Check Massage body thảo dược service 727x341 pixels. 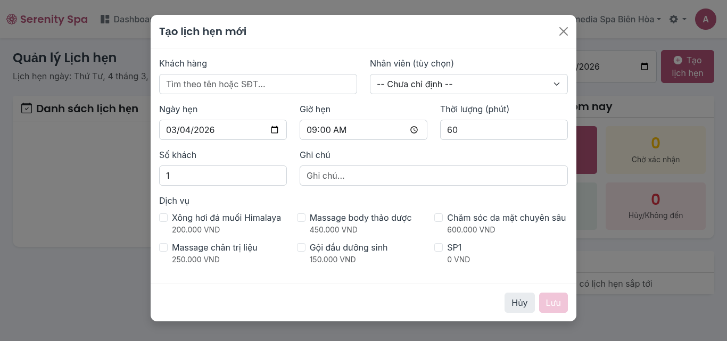pos(301,218)
